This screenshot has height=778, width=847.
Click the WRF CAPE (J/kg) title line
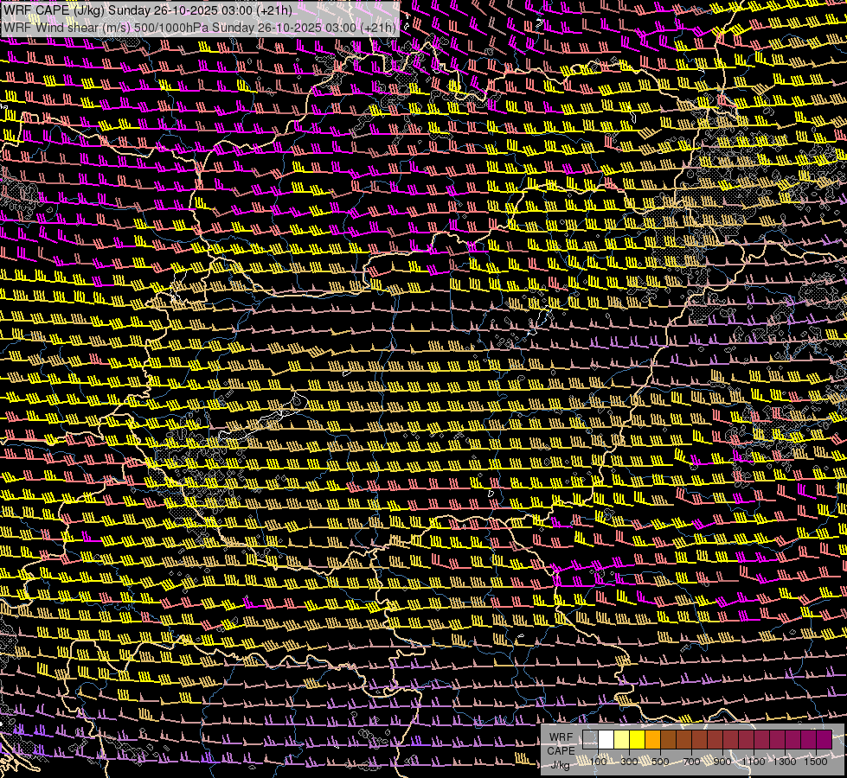[x=147, y=10]
